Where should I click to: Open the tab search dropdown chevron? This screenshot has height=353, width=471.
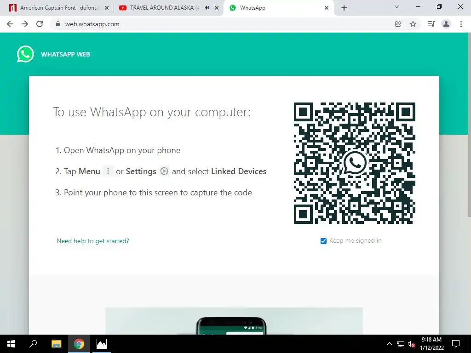[397, 6]
